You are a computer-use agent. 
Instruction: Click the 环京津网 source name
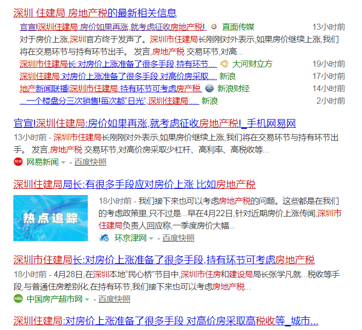(x=130, y=238)
